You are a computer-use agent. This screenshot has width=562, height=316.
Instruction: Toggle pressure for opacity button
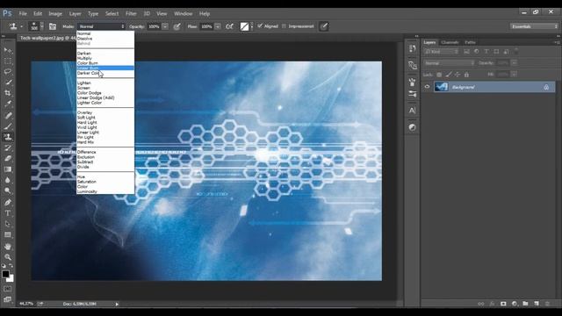click(177, 26)
